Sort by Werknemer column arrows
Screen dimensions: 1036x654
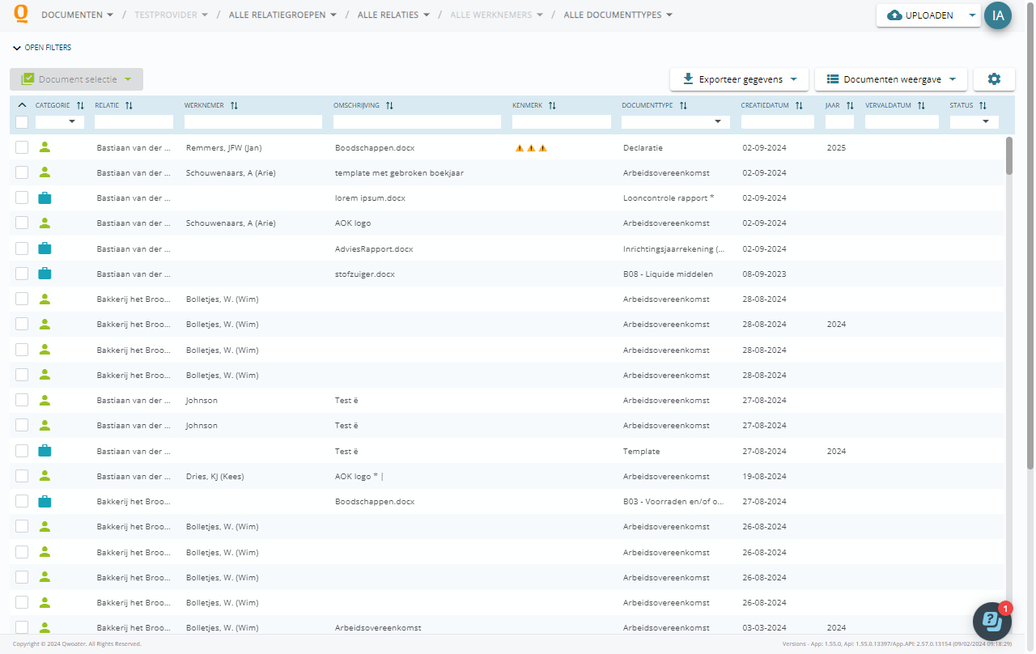pos(234,106)
